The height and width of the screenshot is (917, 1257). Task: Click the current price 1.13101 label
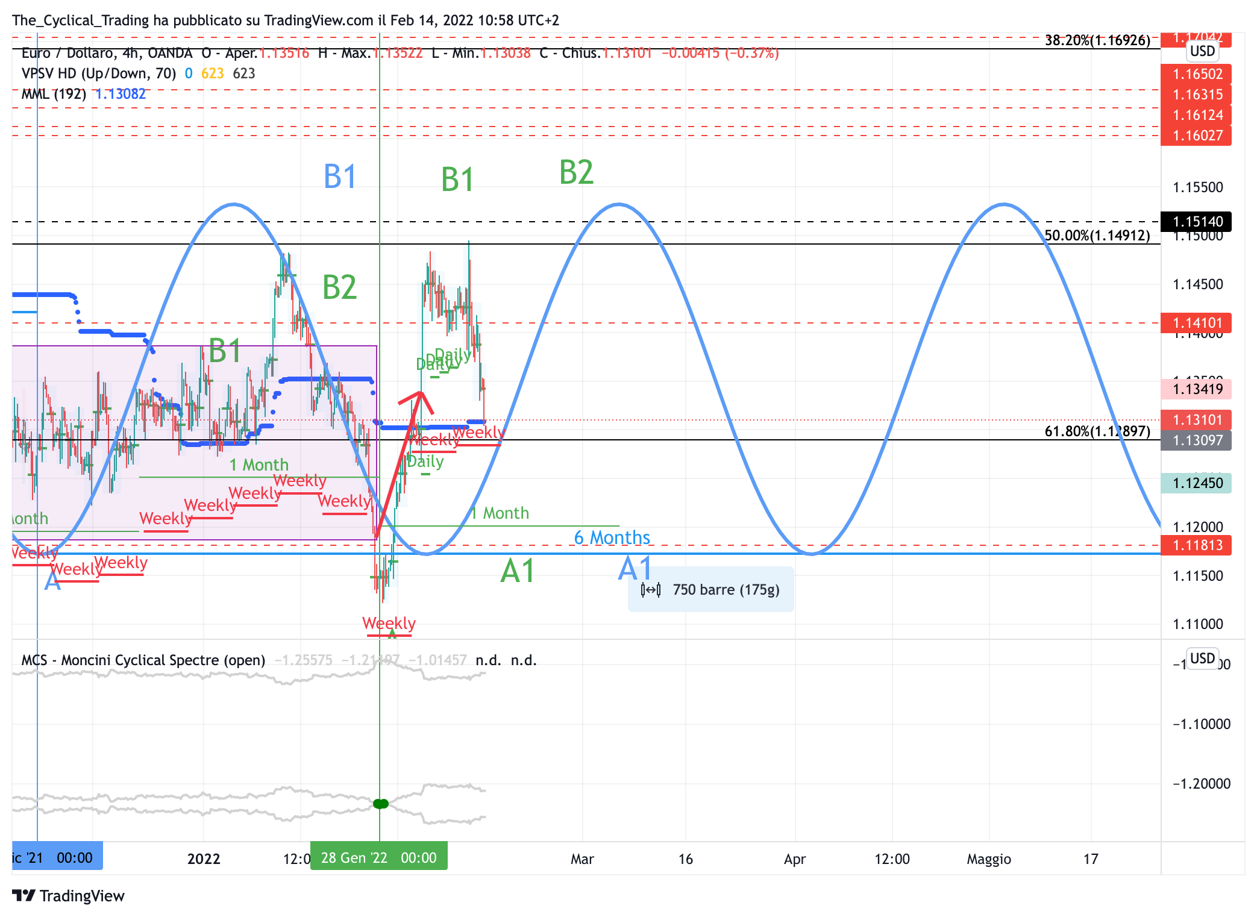click(1196, 420)
